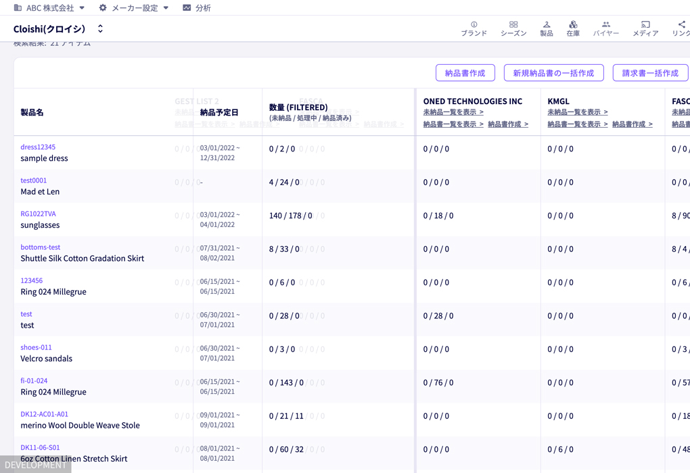Click the 140 / 178 / 0 quantity cell

[291, 216]
